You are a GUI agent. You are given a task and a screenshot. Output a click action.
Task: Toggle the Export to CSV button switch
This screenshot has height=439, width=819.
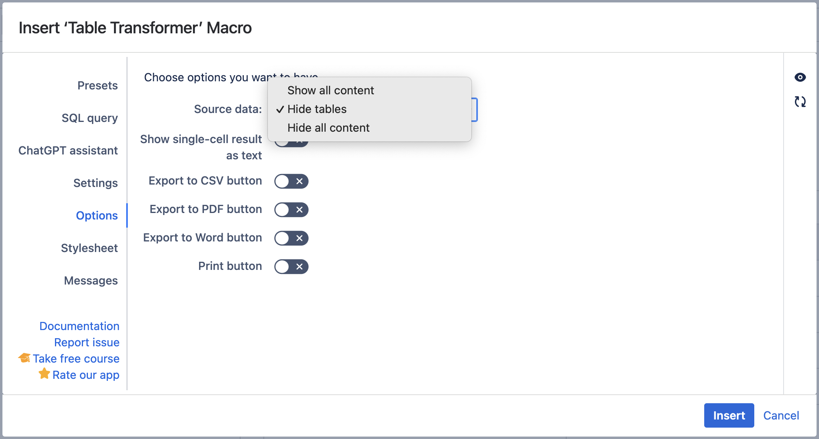[291, 181]
